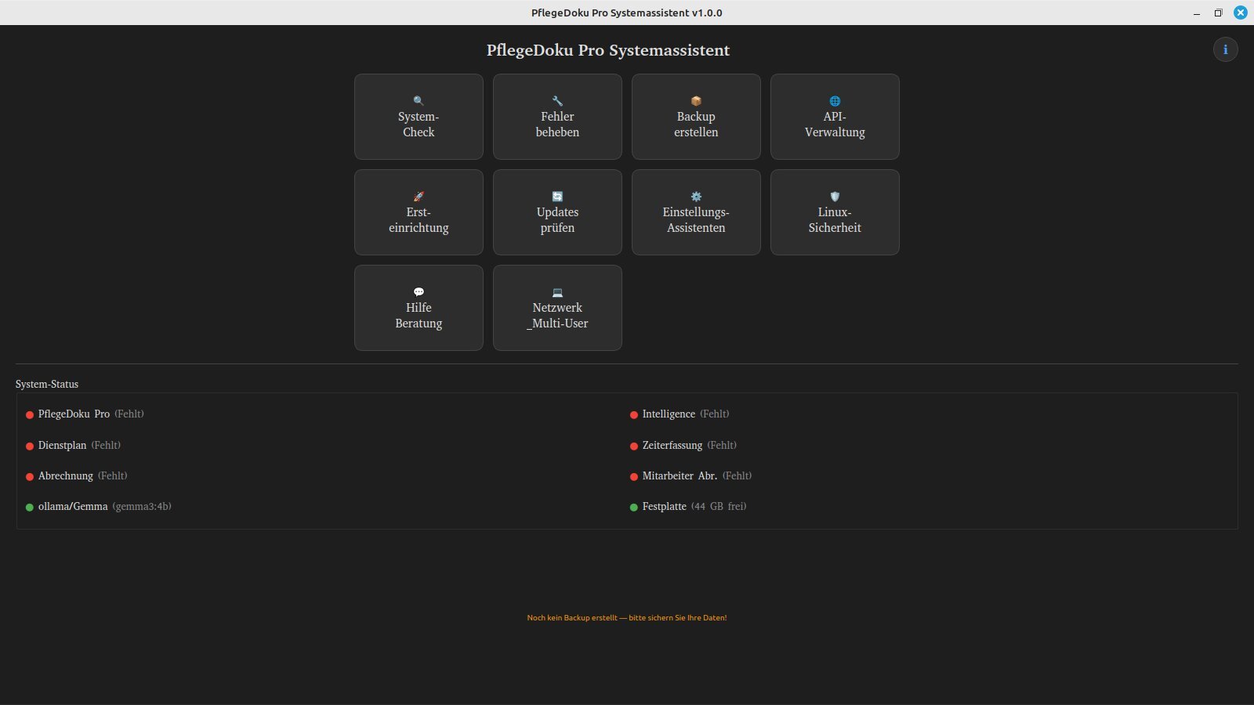
Task: Close the Systemassistent window
Action: coord(1241,13)
